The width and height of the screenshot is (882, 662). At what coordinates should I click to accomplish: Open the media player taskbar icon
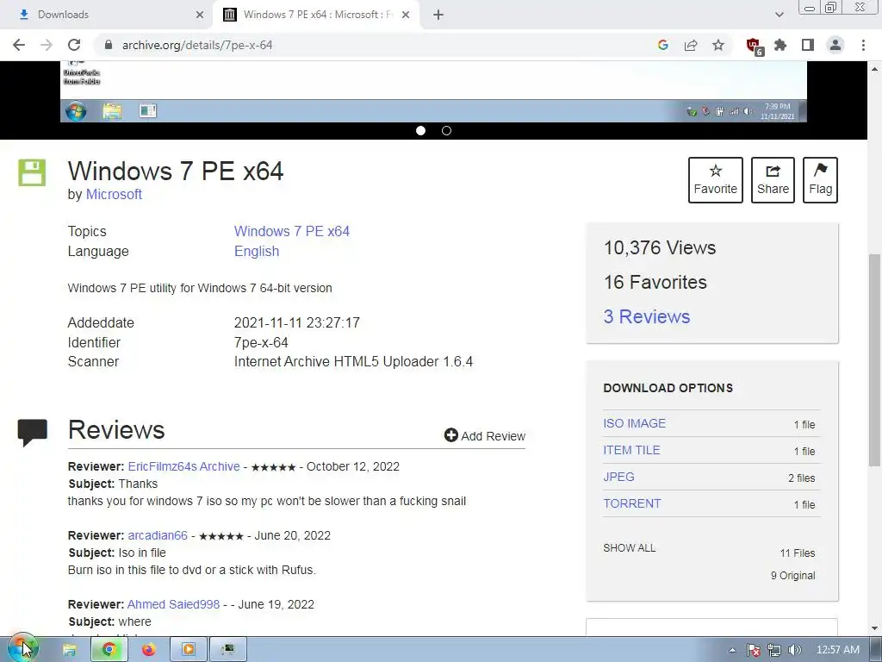coord(189,650)
